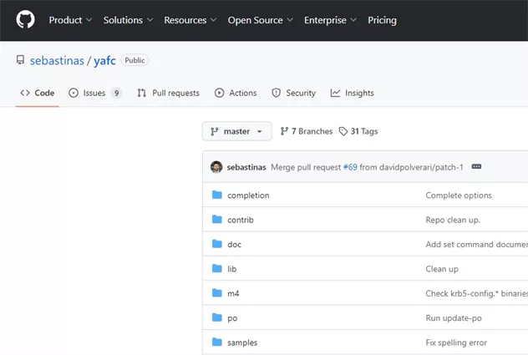Image resolution: width=528 pixels, height=355 pixels.
Task: Click the po folder icon
Action: (x=217, y=317)
